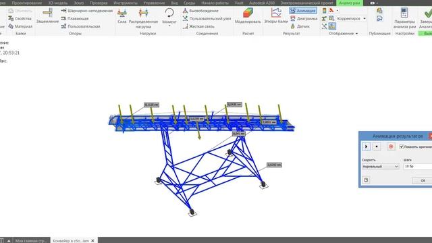432x243 pixels.
Task: Add a Жесткая связь rigid link
Action: click(198, 26)
